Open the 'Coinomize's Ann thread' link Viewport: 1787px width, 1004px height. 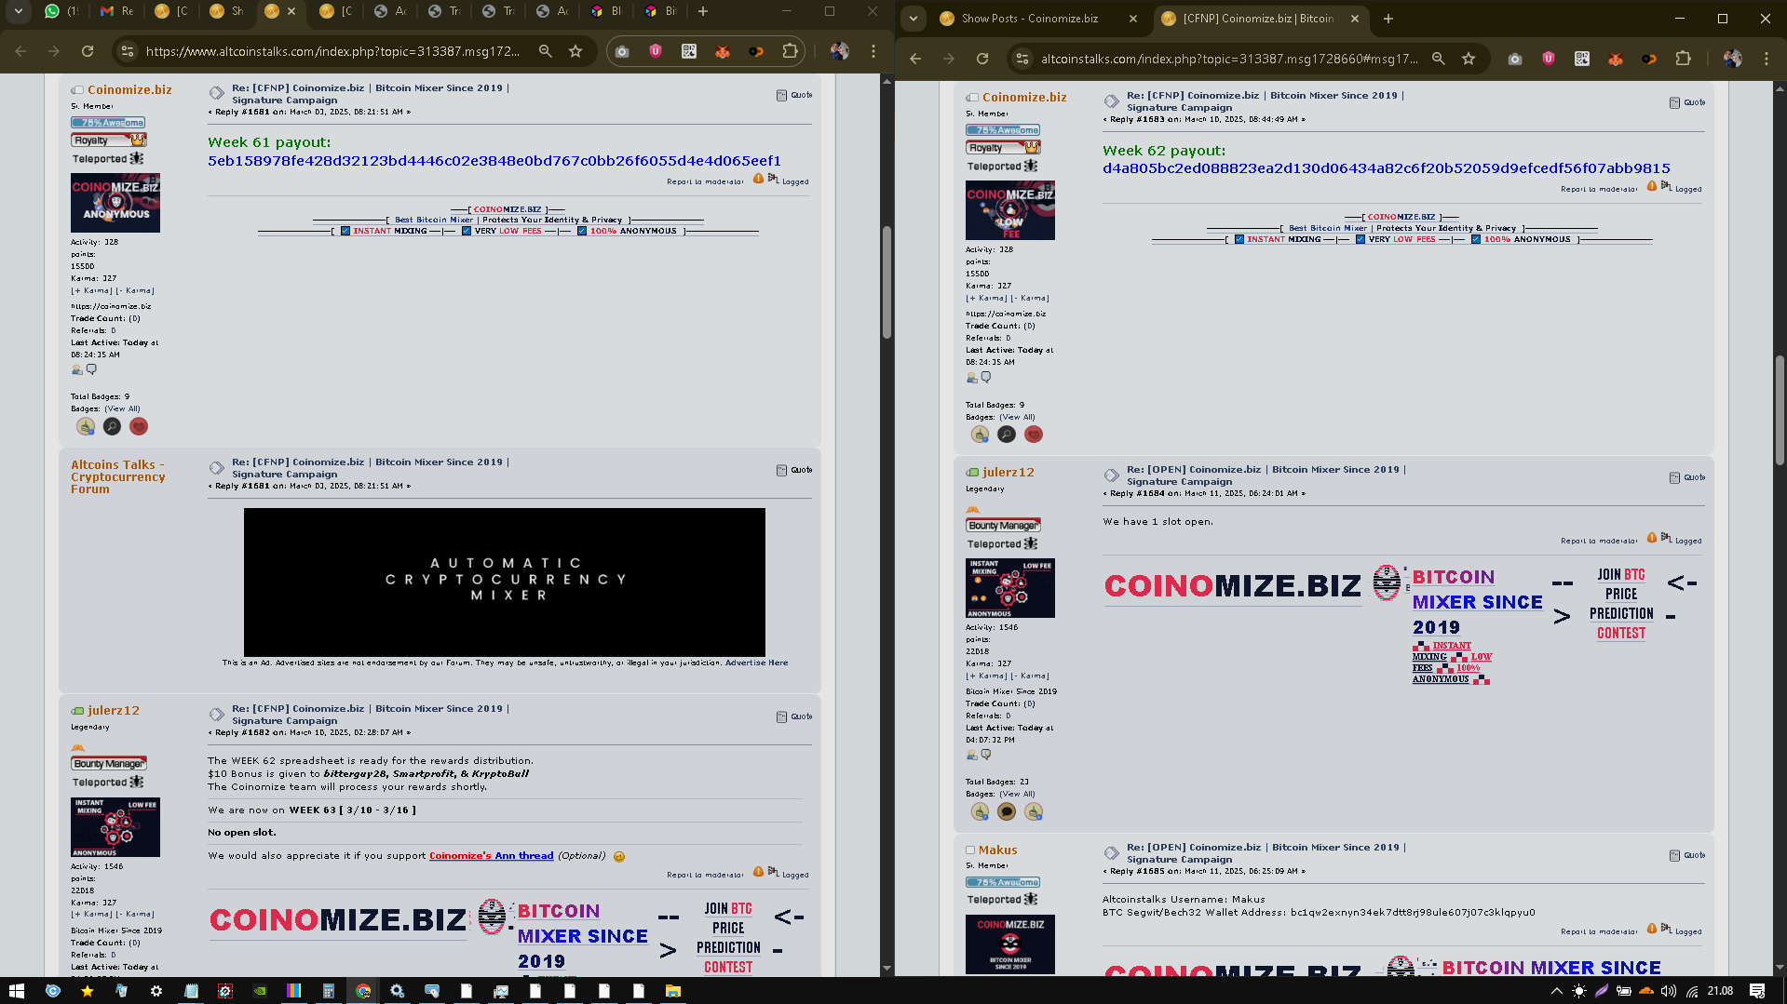[491, 856]
